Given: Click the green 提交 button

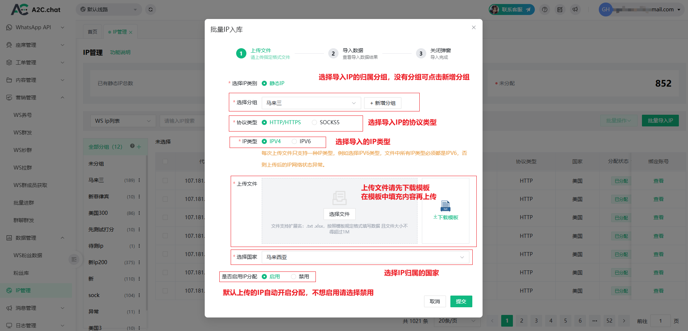Looking at the screenshot, I should coord(461,301).
